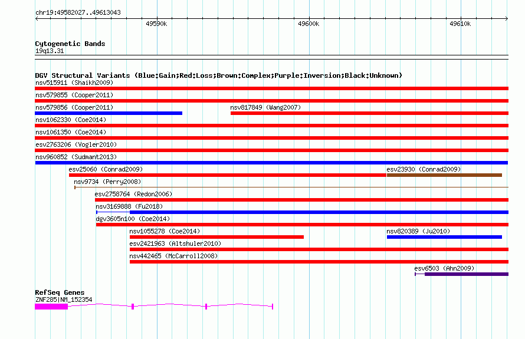Select the esv2763206 (Vogler2010) label
This screenshot has width=525, height=339.
coord(76,144)
